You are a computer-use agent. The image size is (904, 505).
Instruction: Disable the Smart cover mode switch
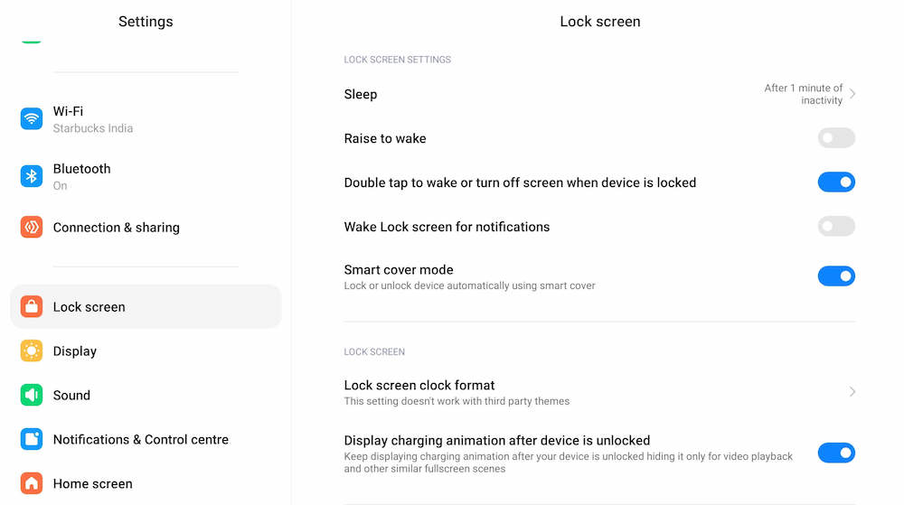pos(836,276)
